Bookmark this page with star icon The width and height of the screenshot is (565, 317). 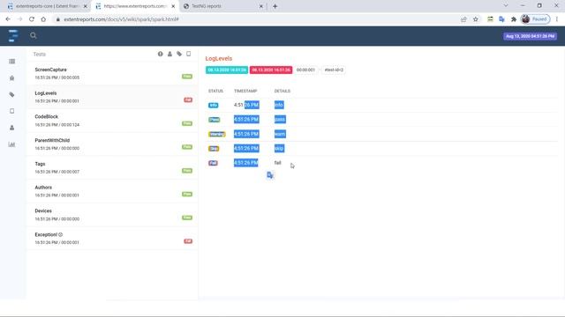tap(476, 19)
